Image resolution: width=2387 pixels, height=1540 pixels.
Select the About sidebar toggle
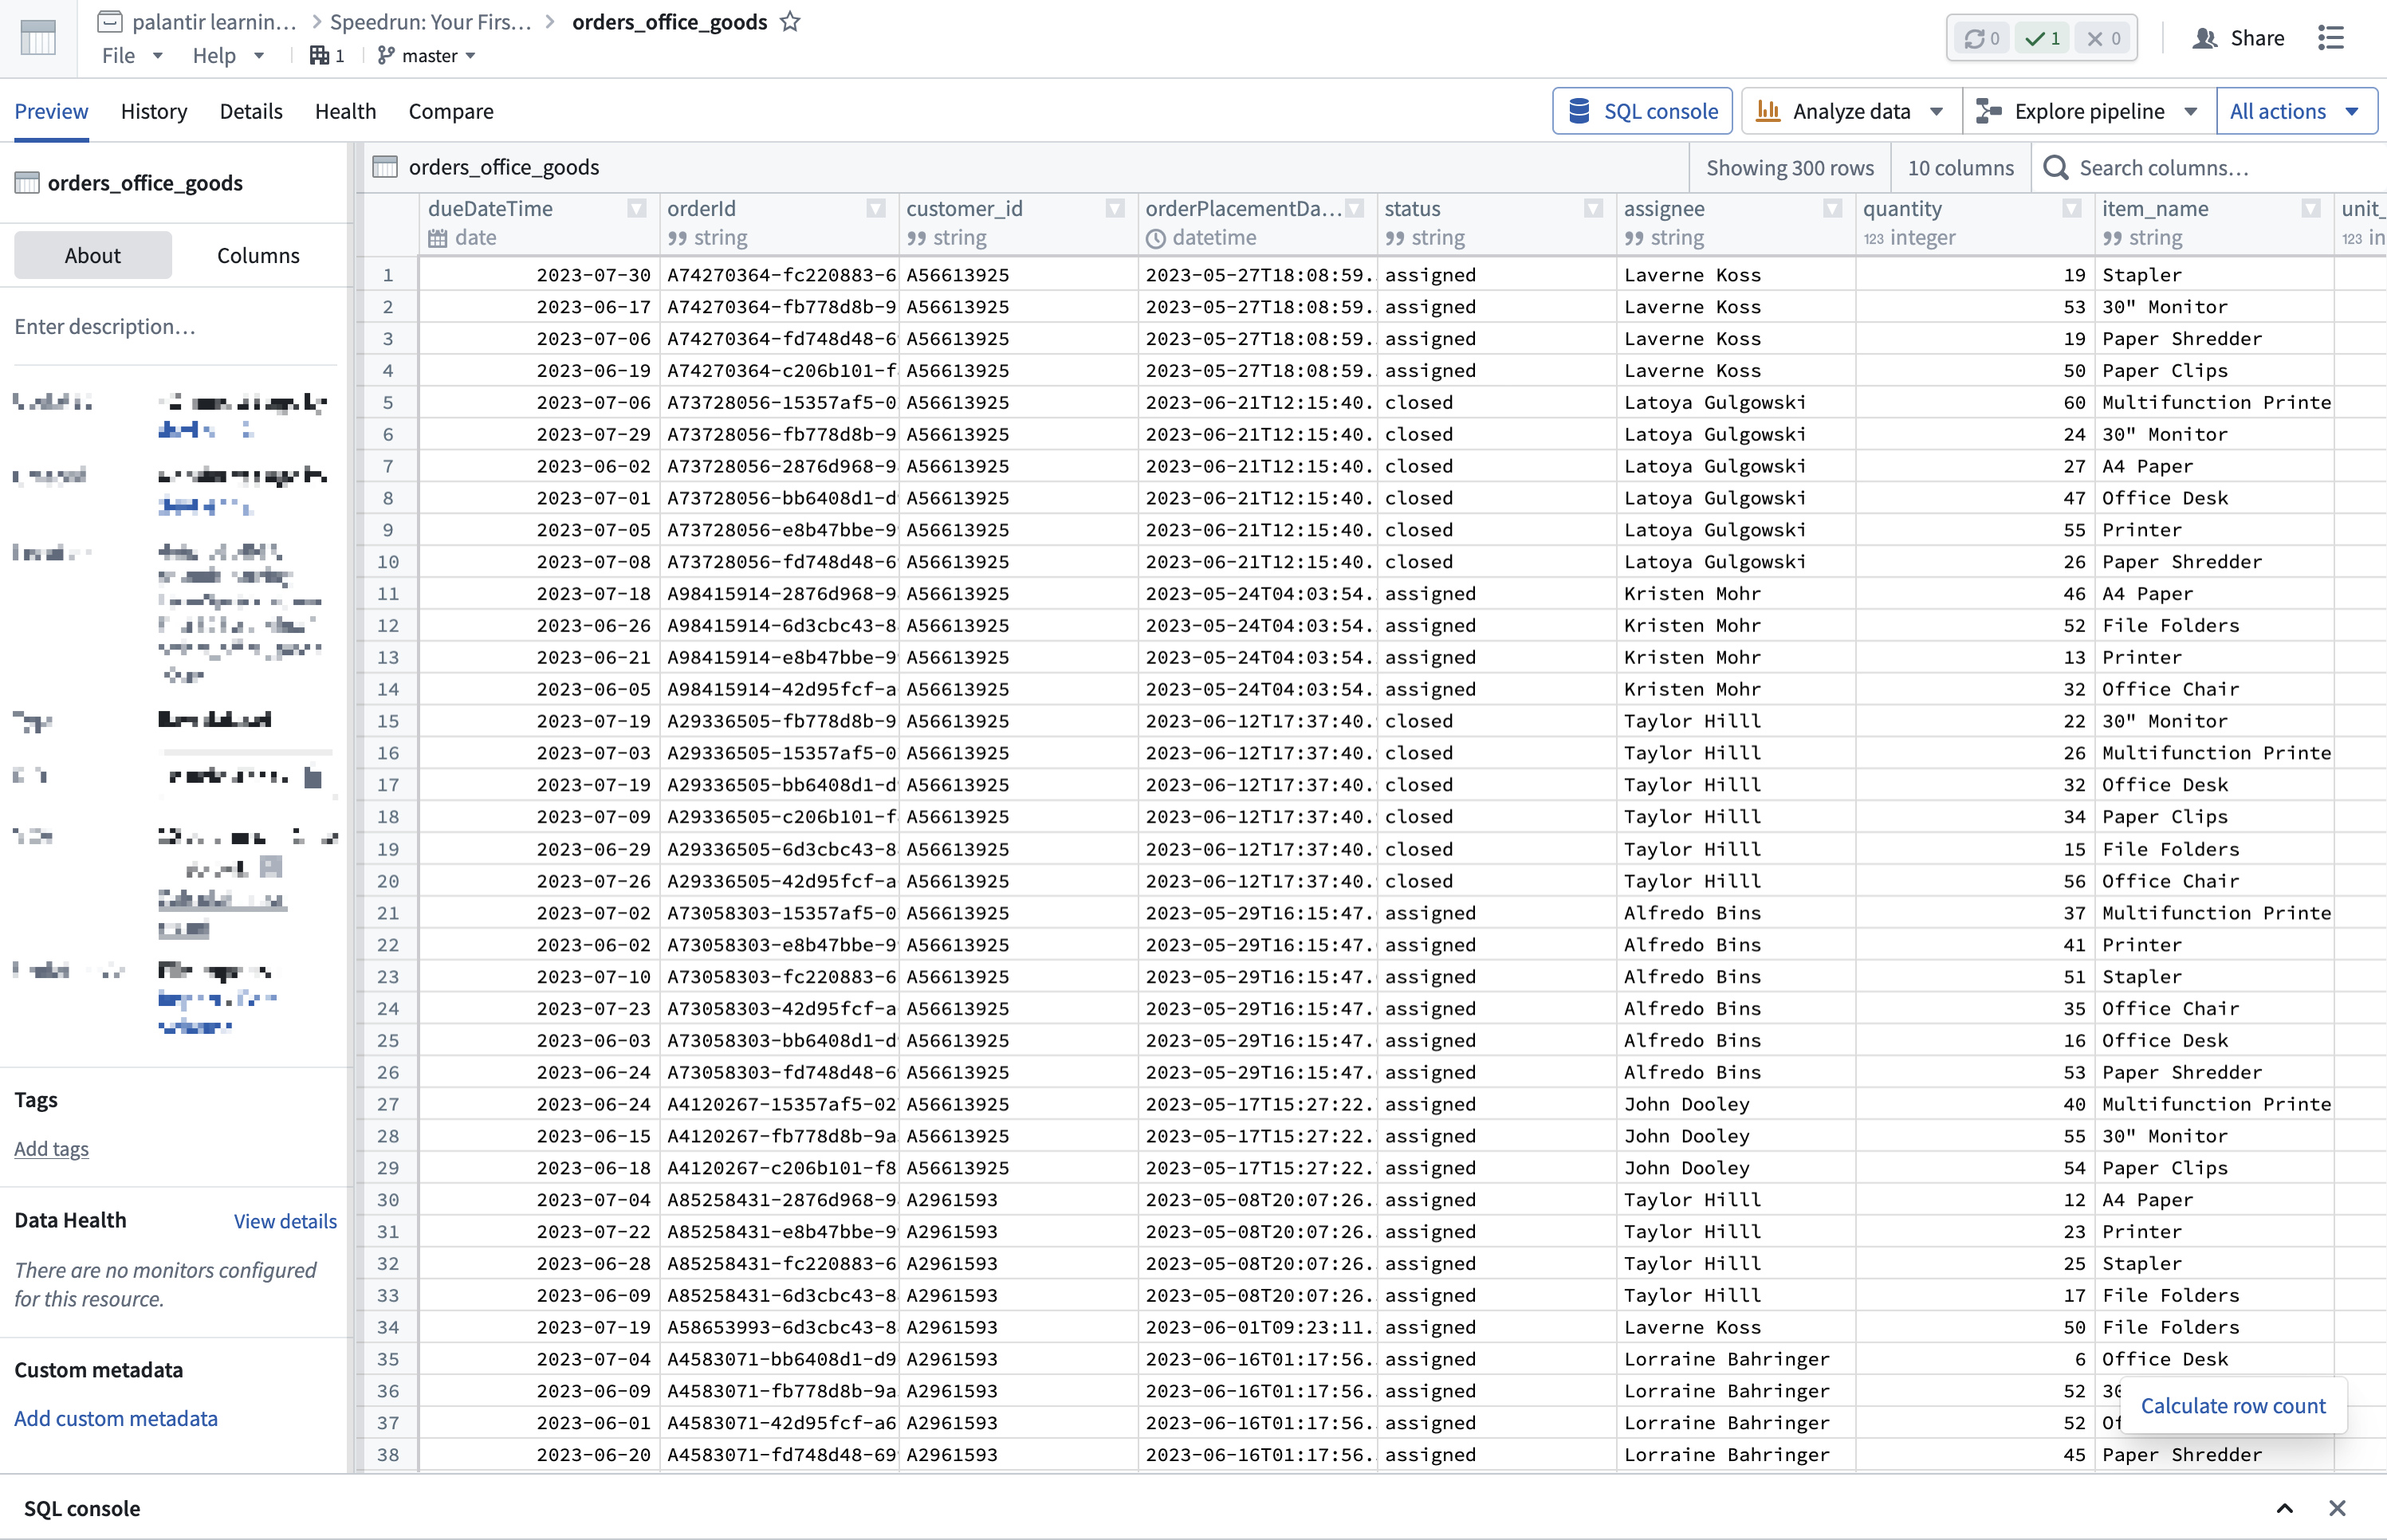[92, 255]
